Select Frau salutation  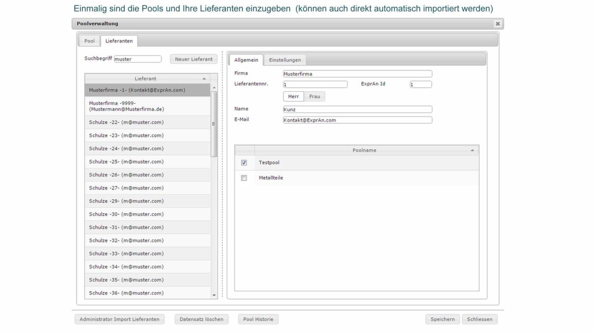pos(314,97)
